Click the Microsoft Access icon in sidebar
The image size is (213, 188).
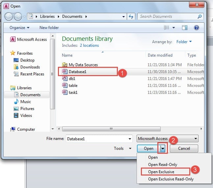(x=13, y=40)
